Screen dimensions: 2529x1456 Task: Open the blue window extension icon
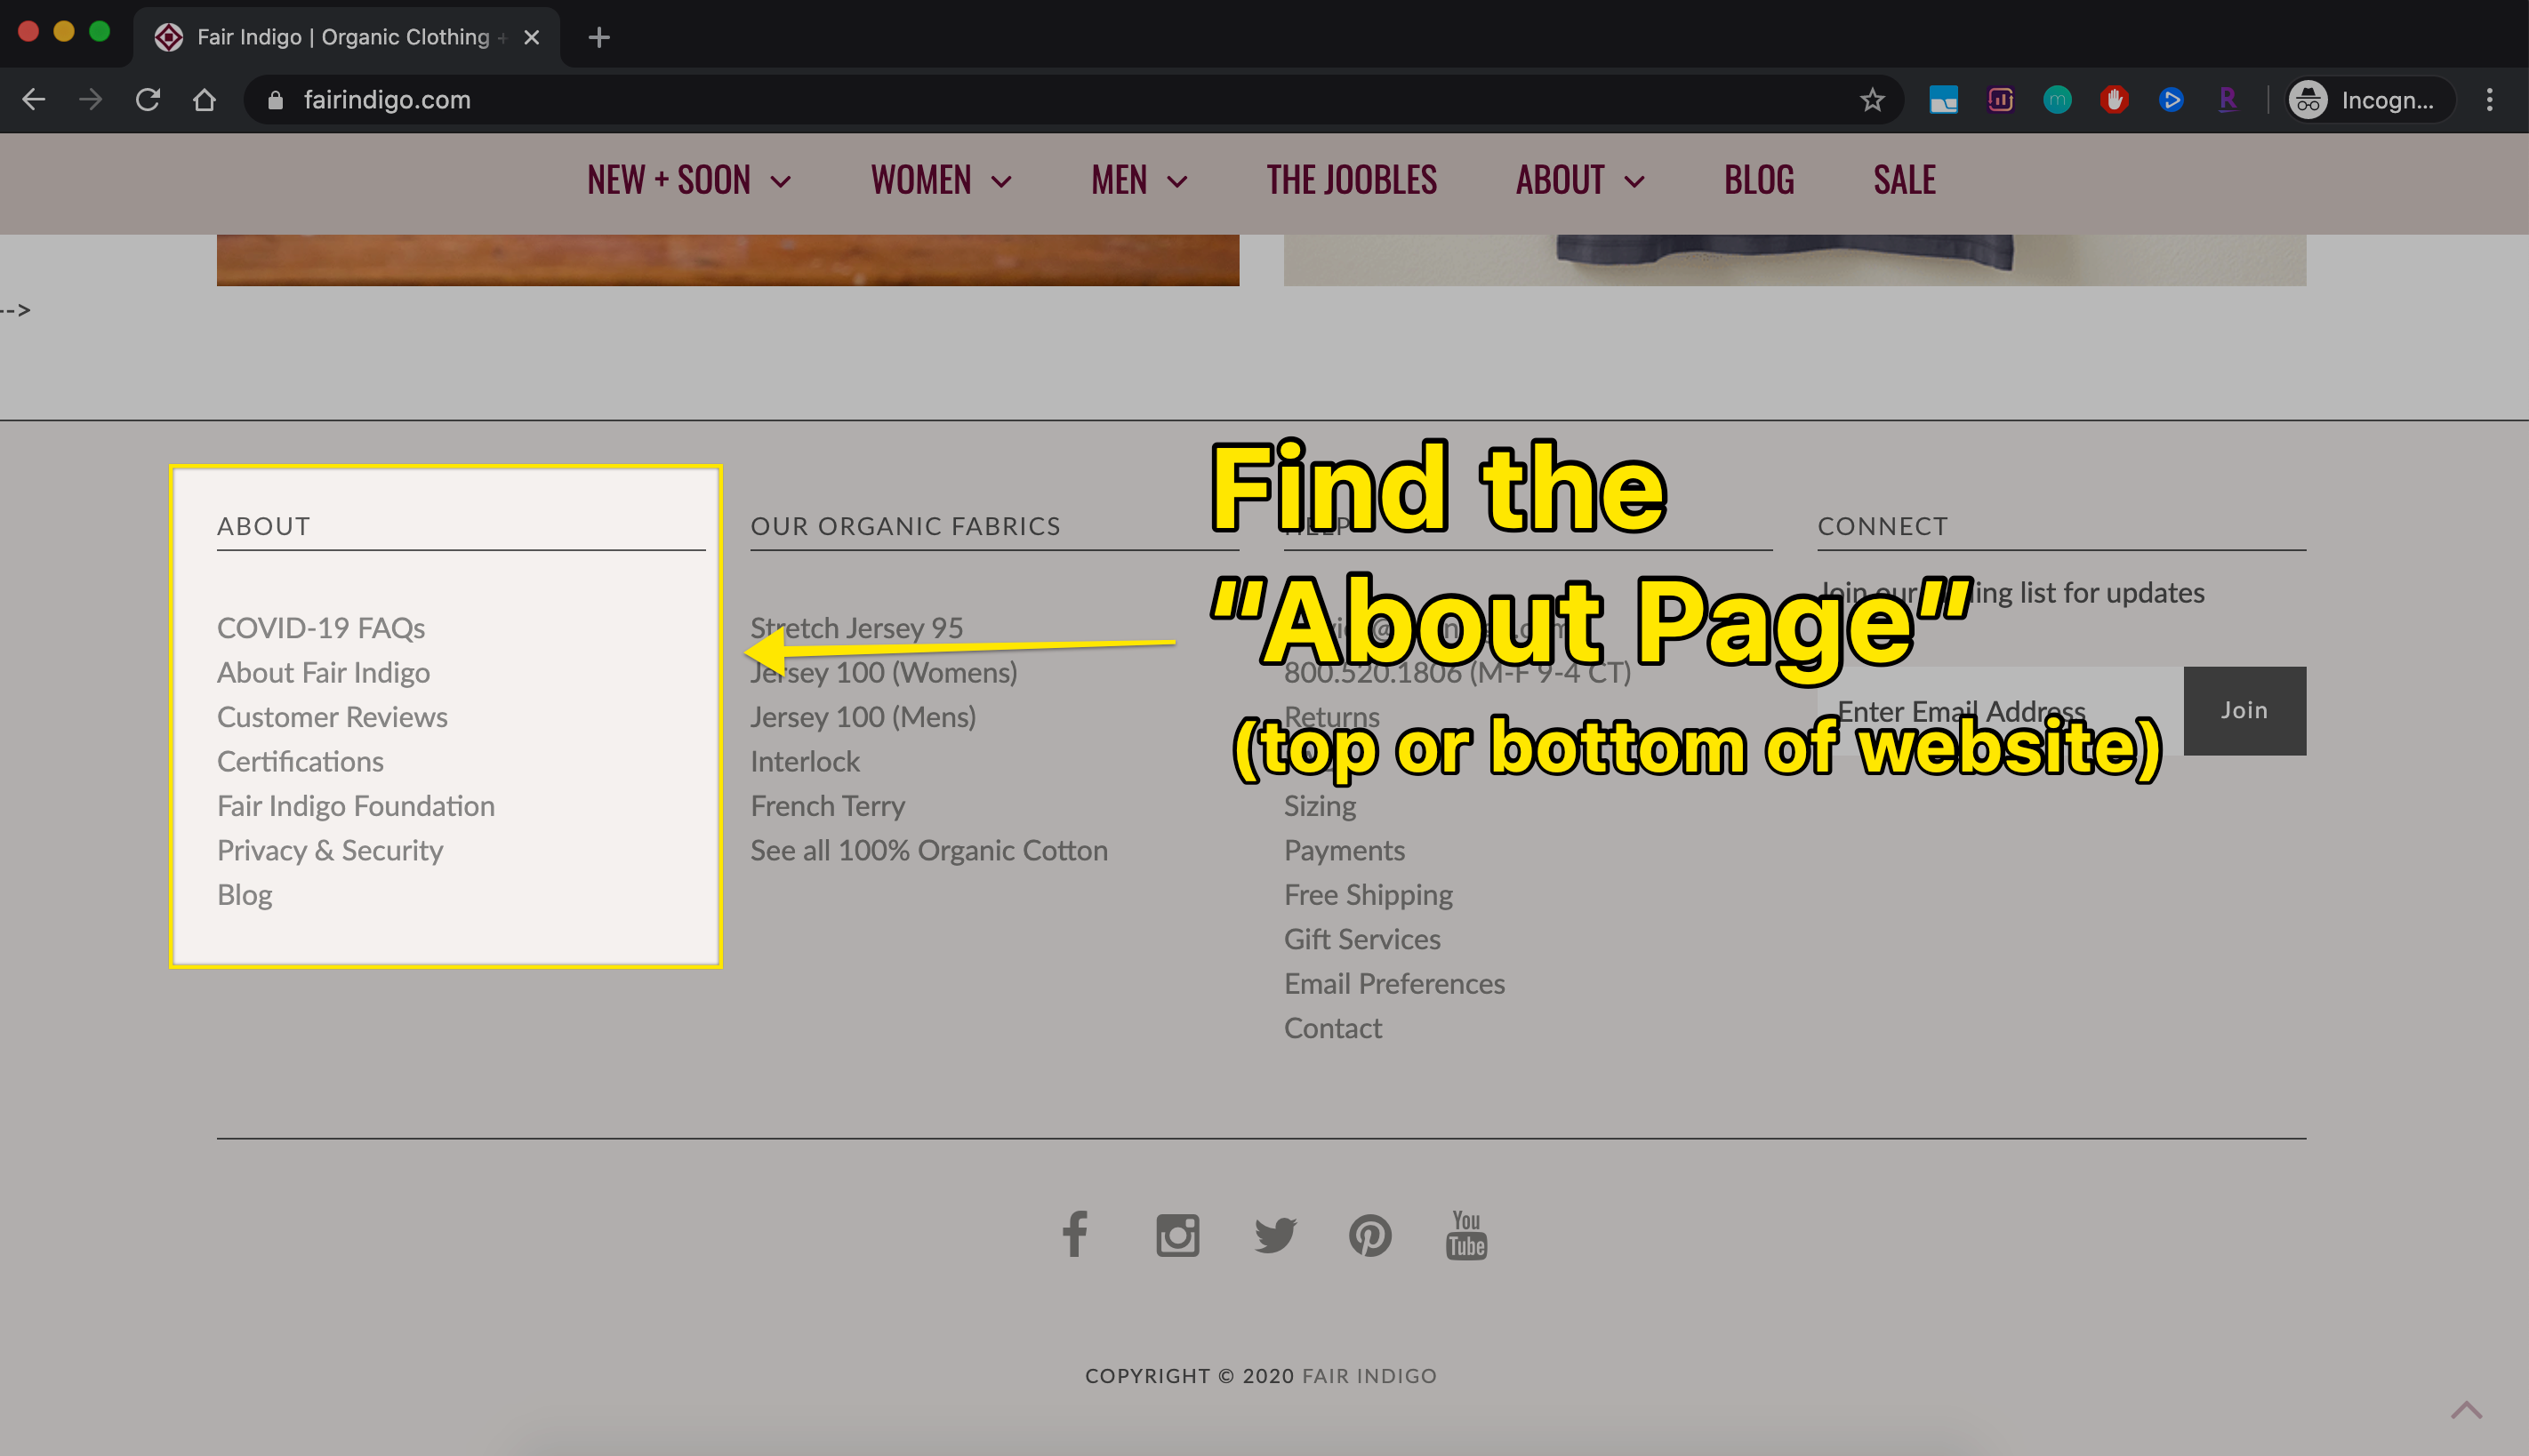click(1943, 99)
